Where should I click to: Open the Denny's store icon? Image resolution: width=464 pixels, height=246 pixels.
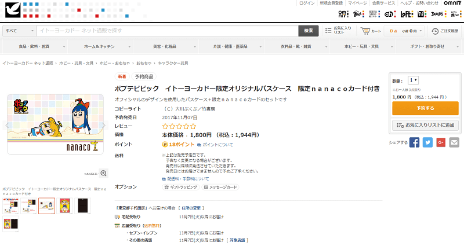pyautogui.click(x=439, y=13)
